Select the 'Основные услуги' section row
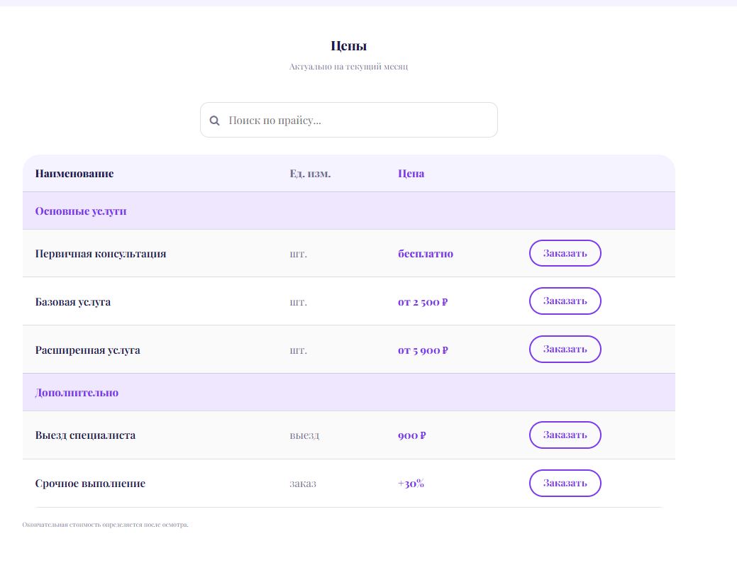 349,211
